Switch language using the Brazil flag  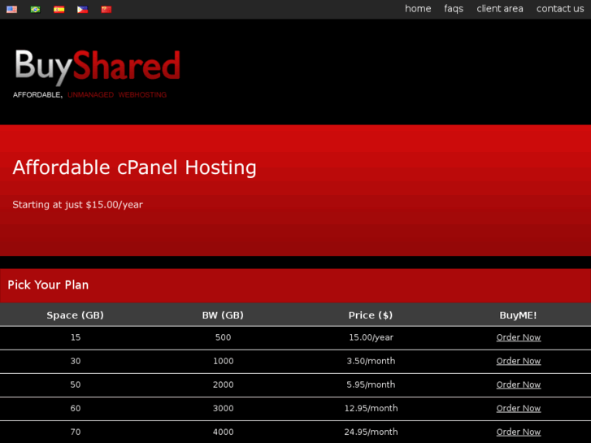pyautogui.click(x=36, y=10)
